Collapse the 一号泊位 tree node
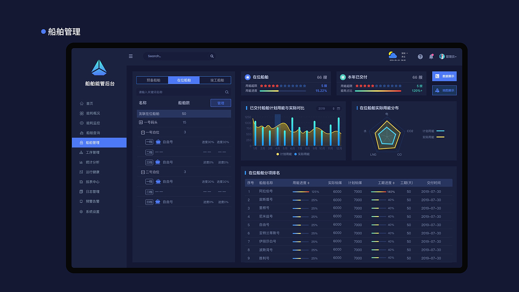The image size is (519, 292). pos(143,132)
